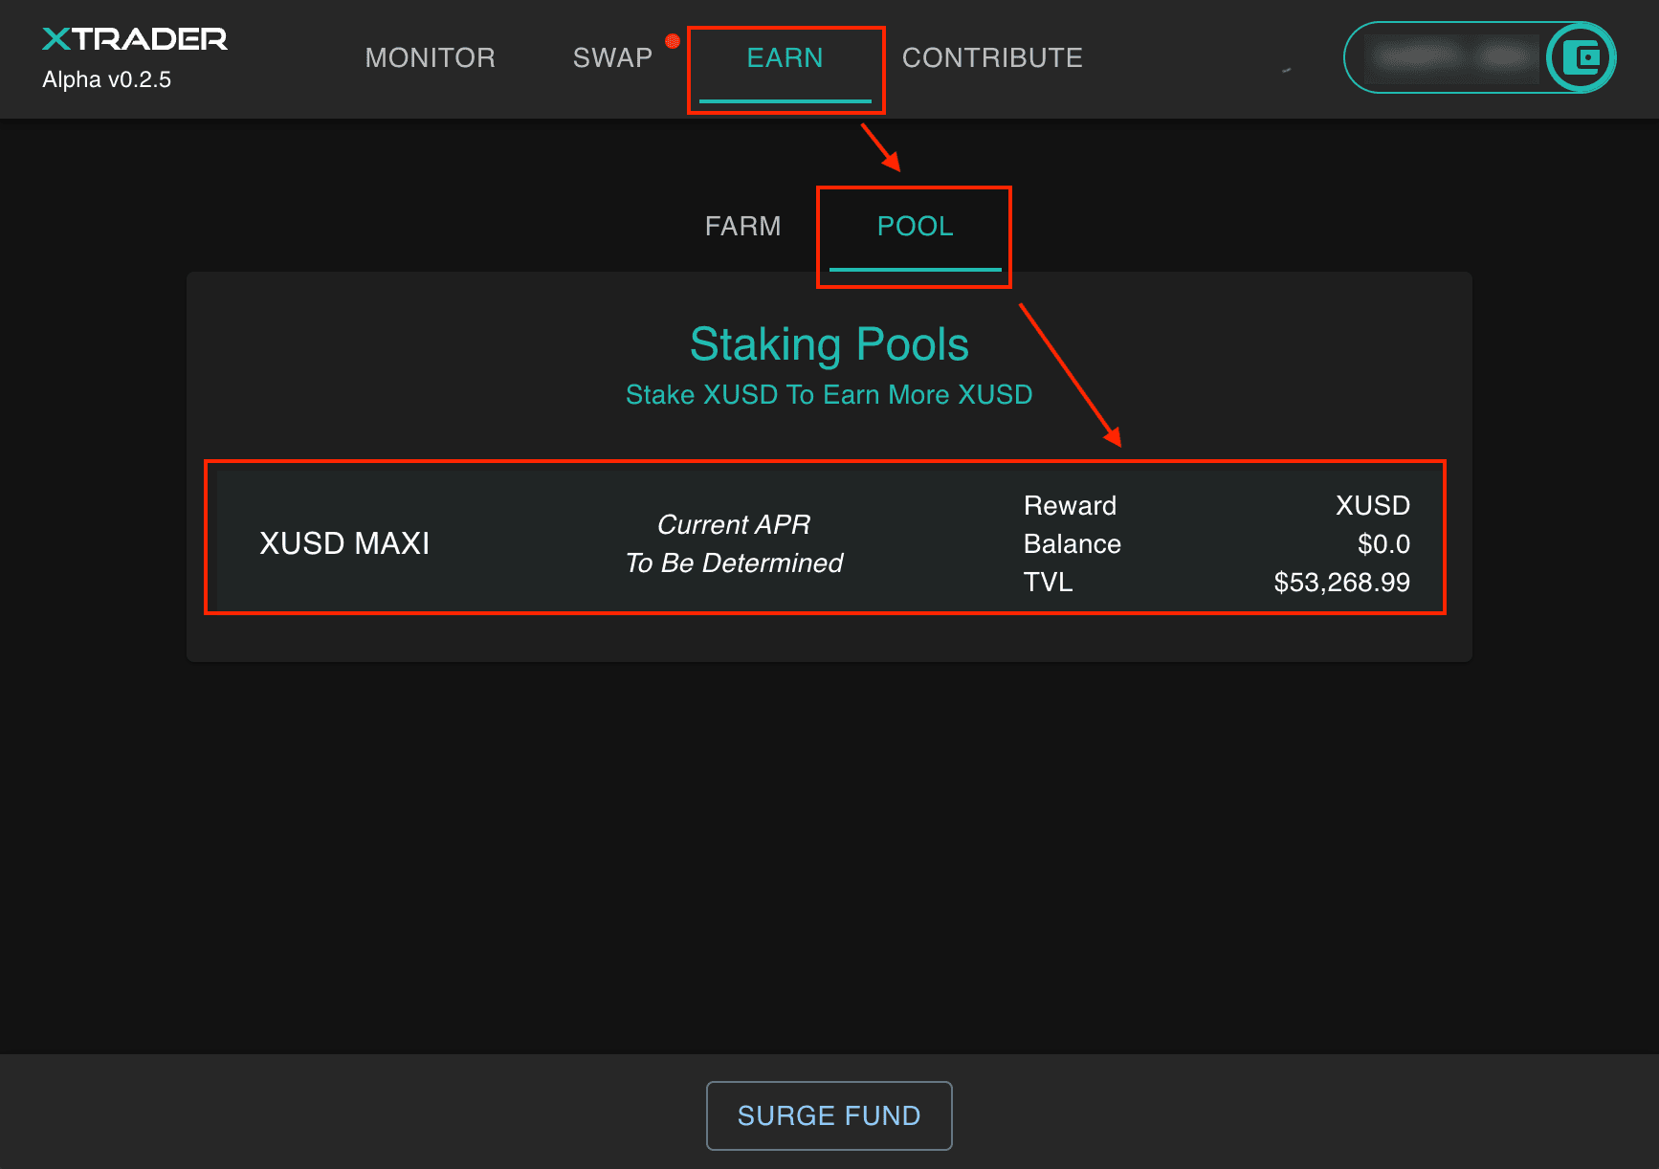Click the TVL value $53,268.99
The height and width of the screenshot is (1169, 1659).
click(x=1342, y=583)
